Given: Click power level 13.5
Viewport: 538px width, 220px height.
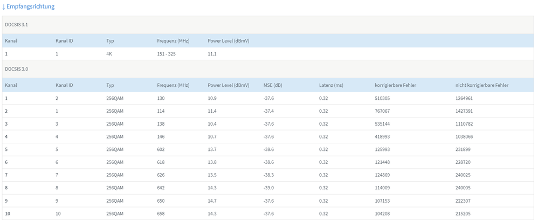Looking at the screenshot, I should point(212,175).
